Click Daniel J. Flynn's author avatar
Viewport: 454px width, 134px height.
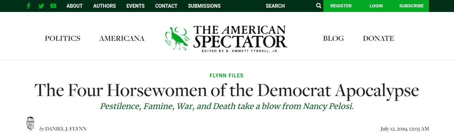click(x=31, y=124)
